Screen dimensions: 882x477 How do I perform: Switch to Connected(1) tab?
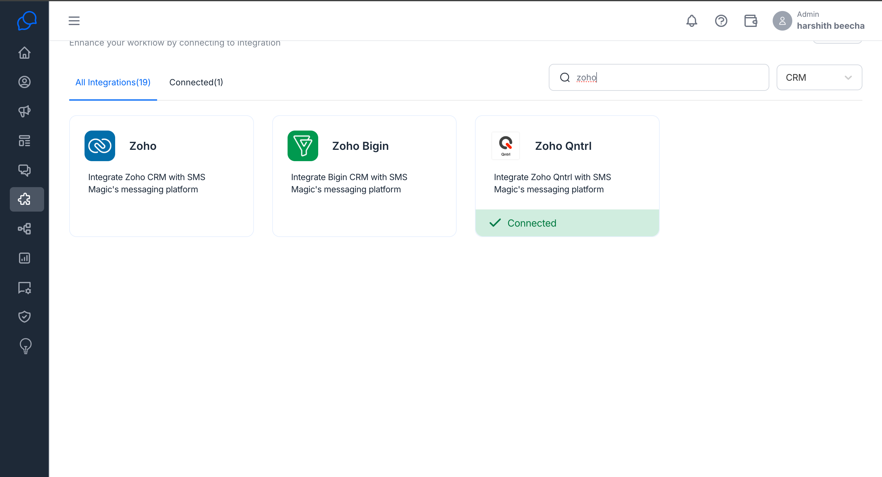tap(196, 83)
